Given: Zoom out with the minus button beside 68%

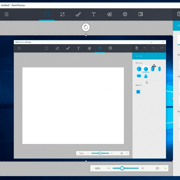Looking at the screenshot, I should click(x=109, y=168).
